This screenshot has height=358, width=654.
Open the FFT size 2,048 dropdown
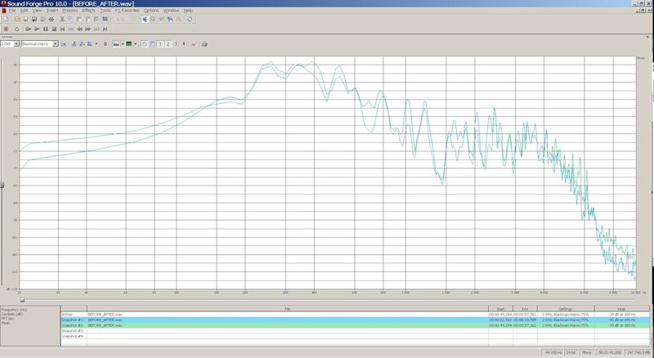16,43
